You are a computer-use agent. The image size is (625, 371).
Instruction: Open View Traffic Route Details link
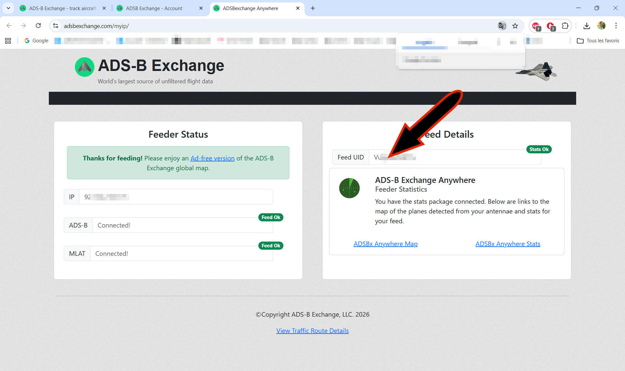(x=312, y=331)
